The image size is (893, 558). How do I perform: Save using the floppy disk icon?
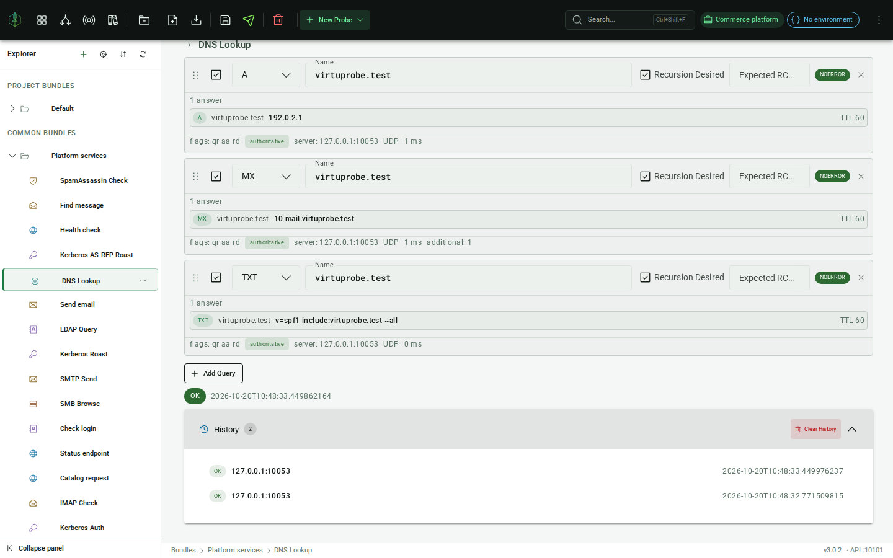coord(225,20)
